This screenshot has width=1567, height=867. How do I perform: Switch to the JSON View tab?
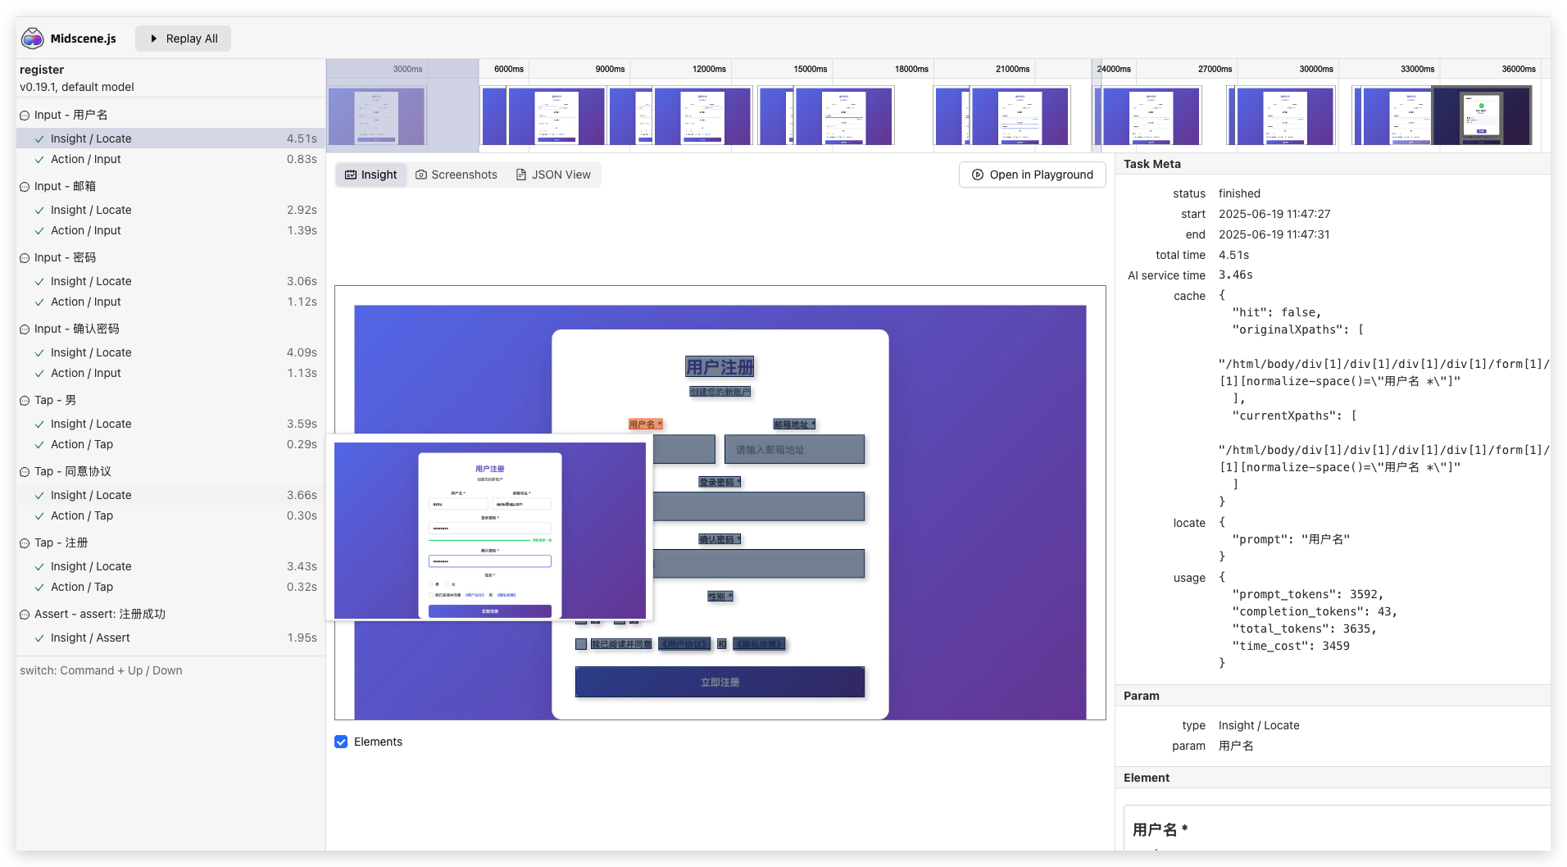point(553,175)
